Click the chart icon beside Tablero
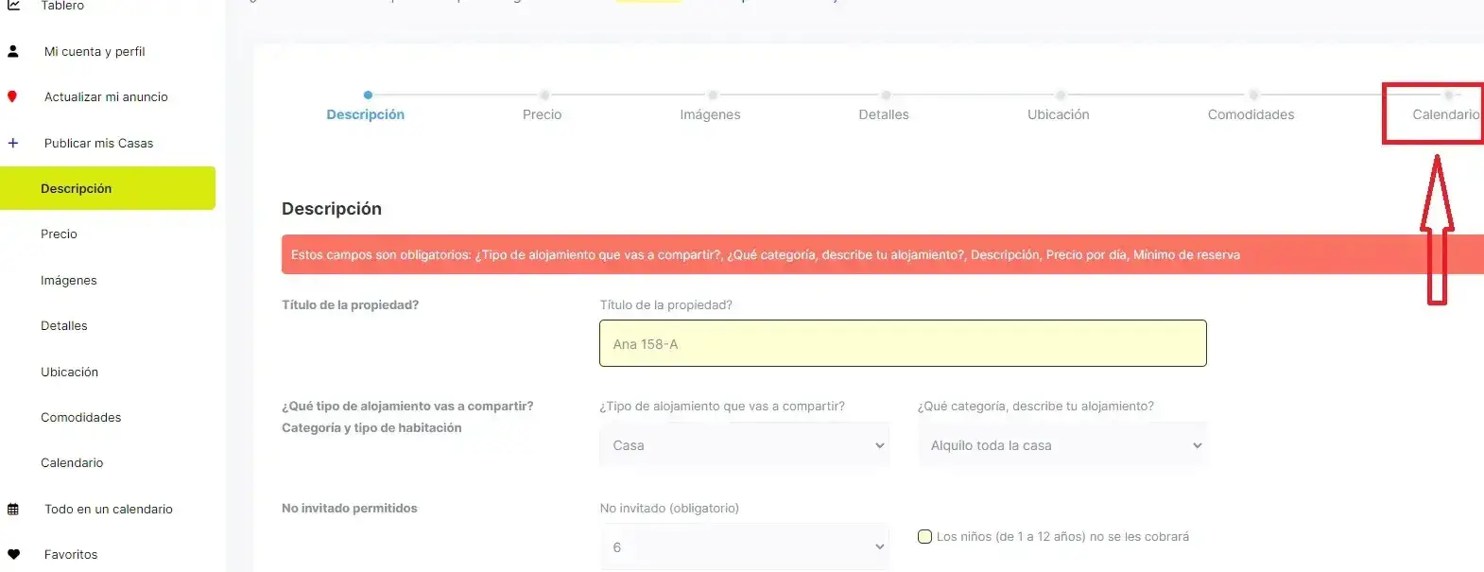Image resolution: width=1484 pixels, height=572 pixels. (x=13, y=5)
